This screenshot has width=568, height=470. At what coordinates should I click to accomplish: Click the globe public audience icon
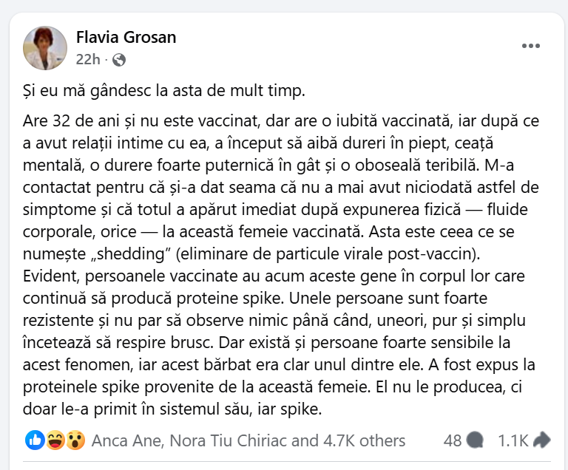(x=119, y=60)
